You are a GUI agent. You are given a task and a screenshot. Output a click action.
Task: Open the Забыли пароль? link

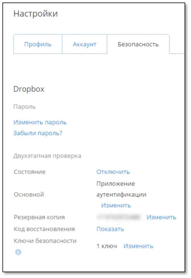click(38, 133)
